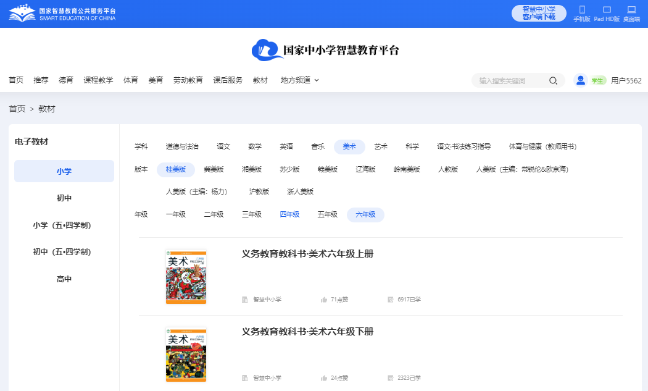The image size is (648, 391).
Task: Click the 6917已学 study count icon
Action: pos(391,300)
